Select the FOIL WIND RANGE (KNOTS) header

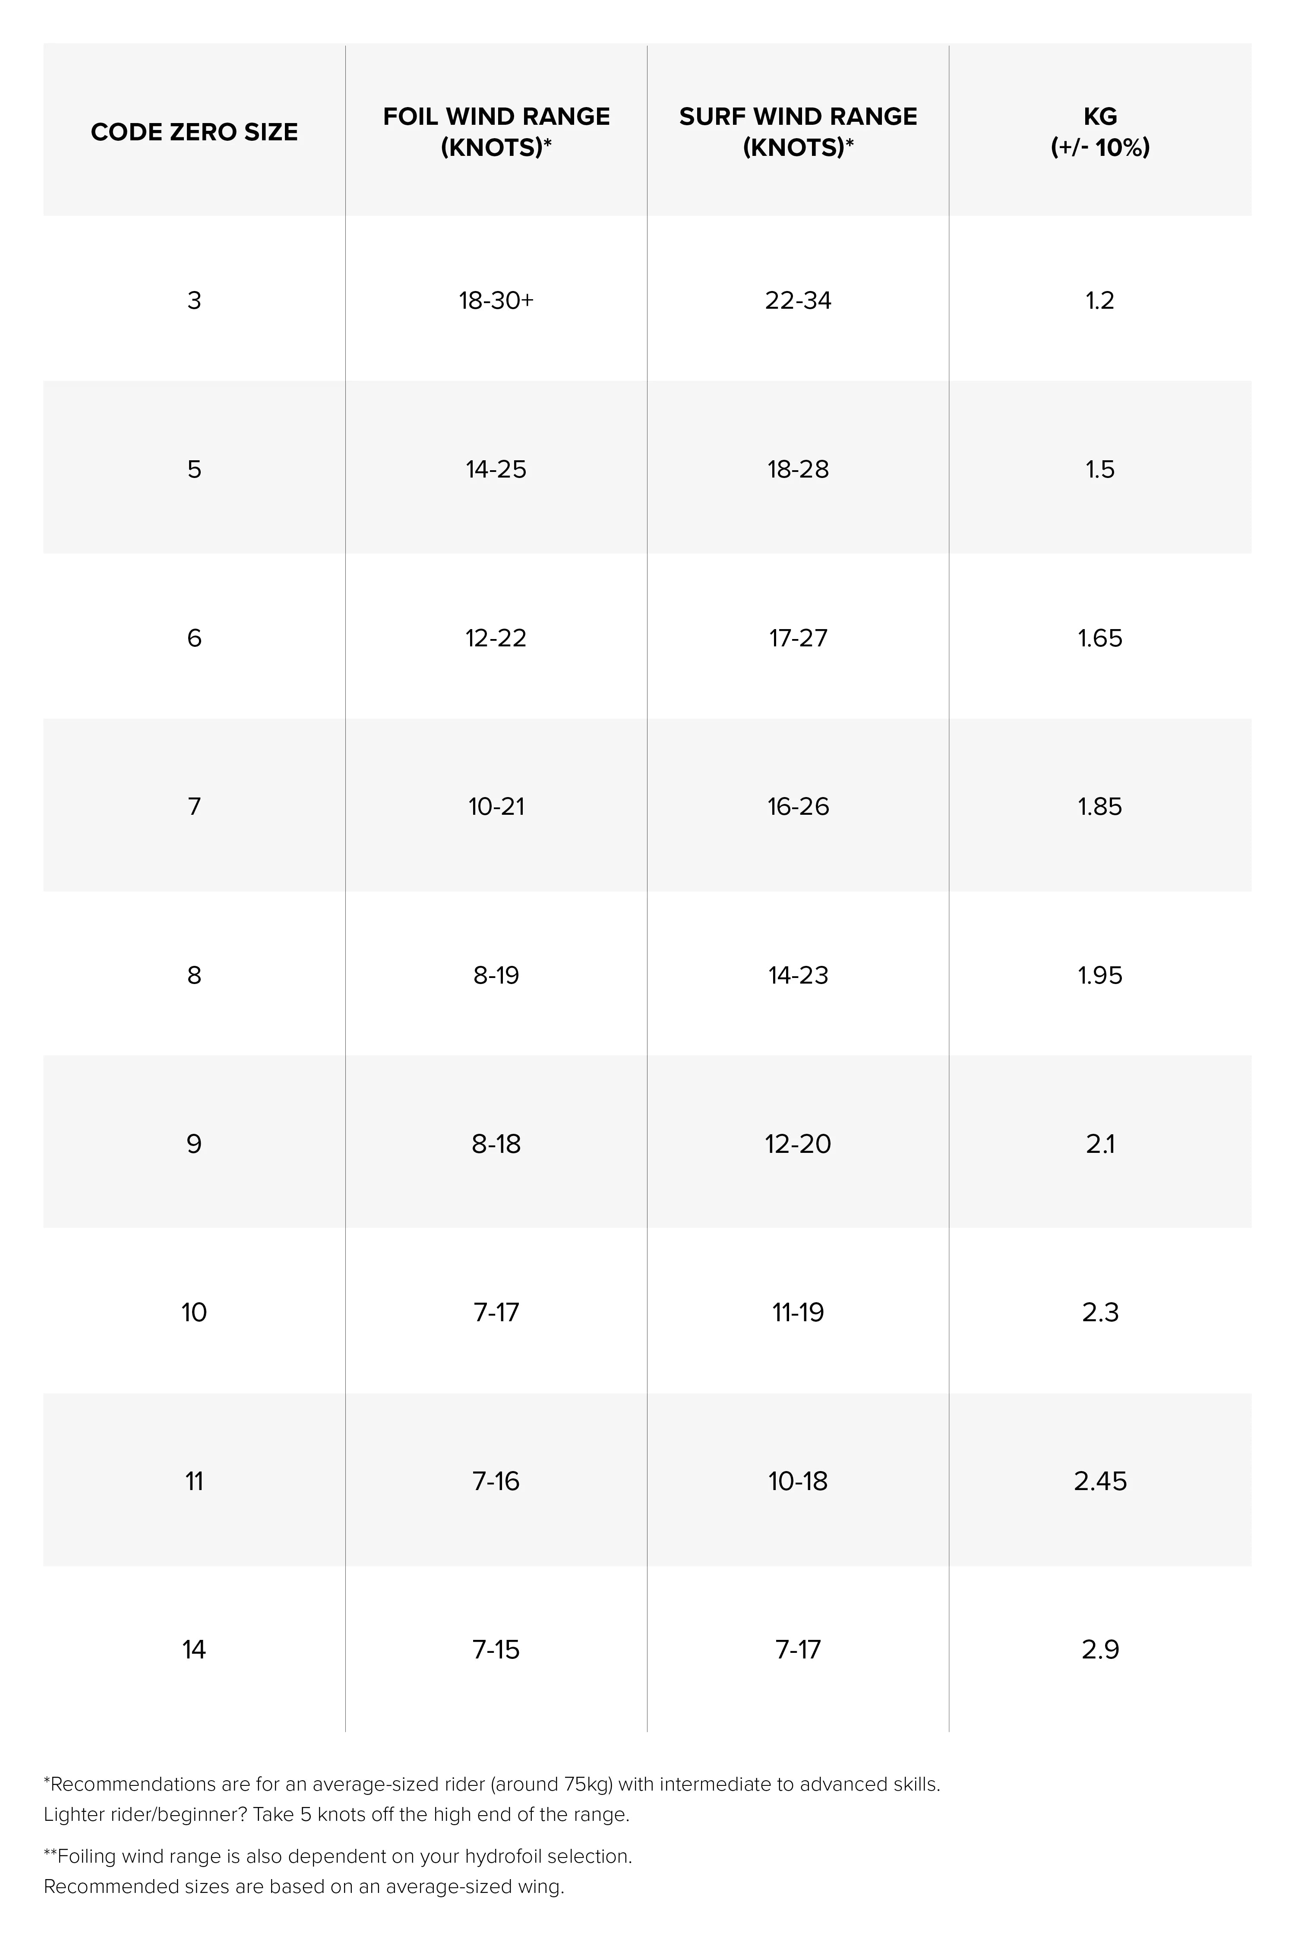[496, 132]
